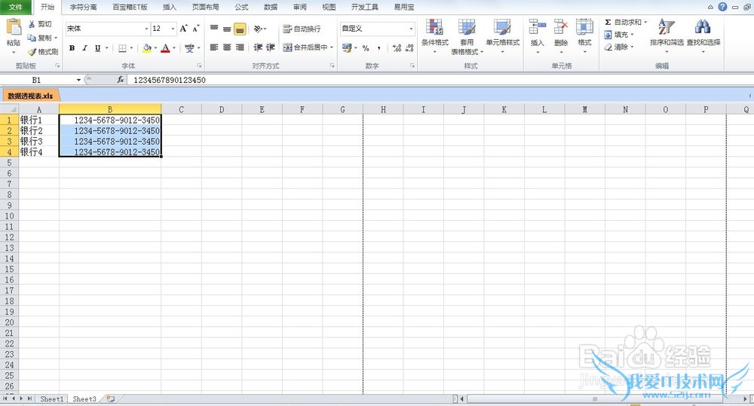Center text horizontally
The height and width of the screenshot is (406, 754).
pyautogui.click(x=227, y=47)
